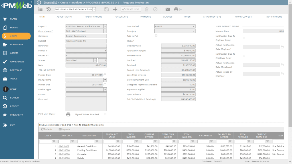The image size is (292, 164).
Task: Click the Delete trash icon
Action: (x=147, y=9)
